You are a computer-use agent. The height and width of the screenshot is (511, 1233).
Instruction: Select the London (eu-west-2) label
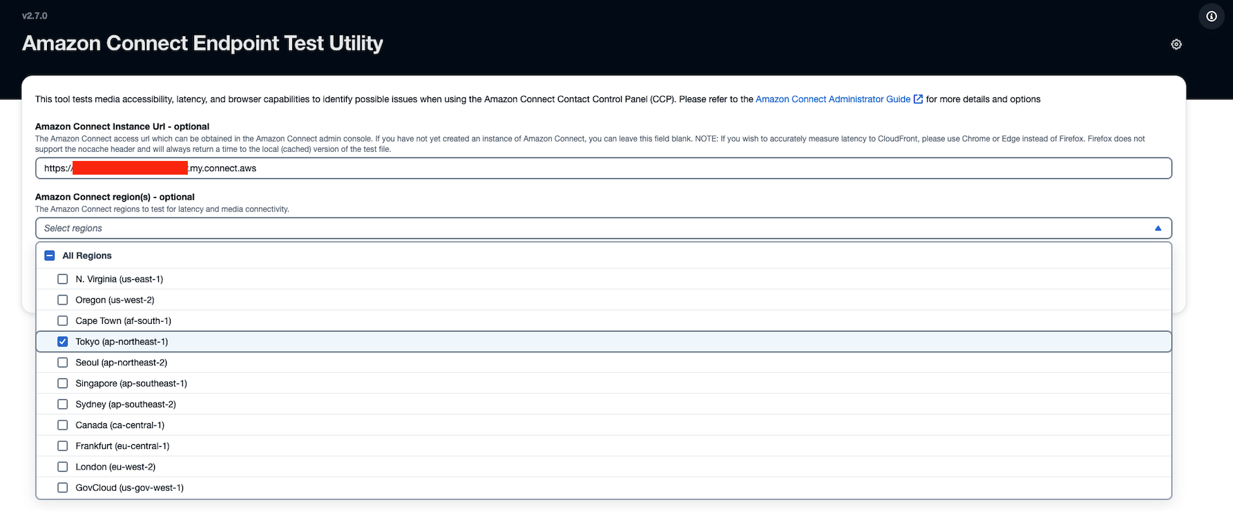click(115, 467)
